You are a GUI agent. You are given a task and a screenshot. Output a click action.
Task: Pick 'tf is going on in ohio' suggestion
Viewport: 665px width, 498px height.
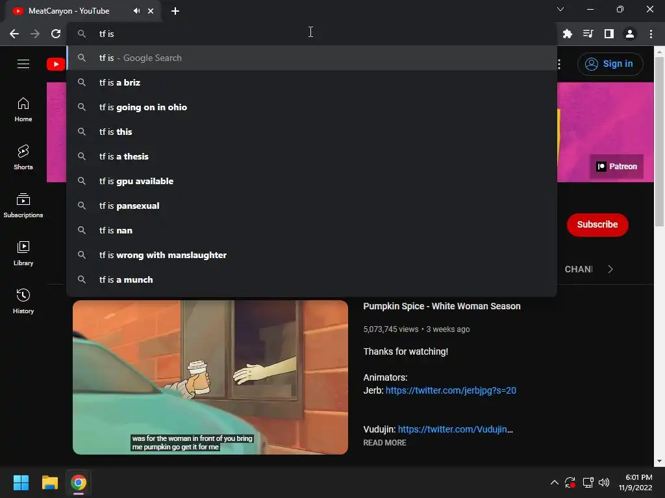[311, 107]
